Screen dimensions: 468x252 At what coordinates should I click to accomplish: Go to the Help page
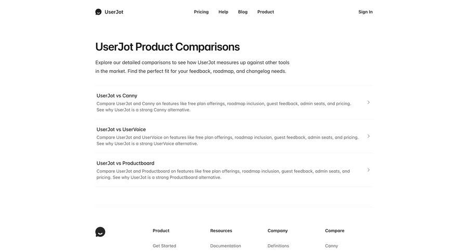(223, 12)
